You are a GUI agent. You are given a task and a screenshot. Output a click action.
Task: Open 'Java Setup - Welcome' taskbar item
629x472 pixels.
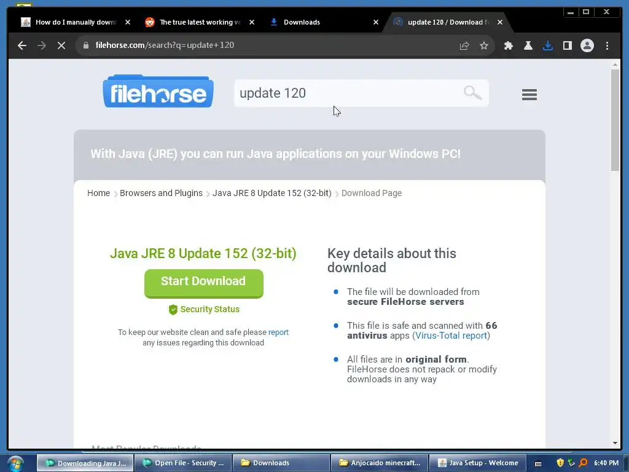477,463
